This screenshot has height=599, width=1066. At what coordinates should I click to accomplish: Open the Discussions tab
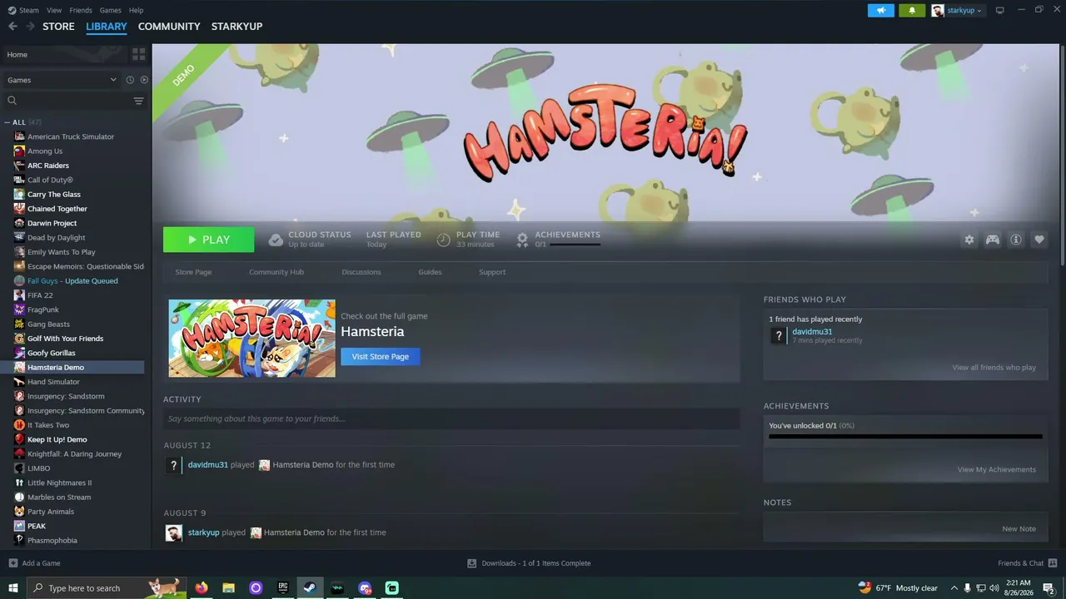click(361, 272)
